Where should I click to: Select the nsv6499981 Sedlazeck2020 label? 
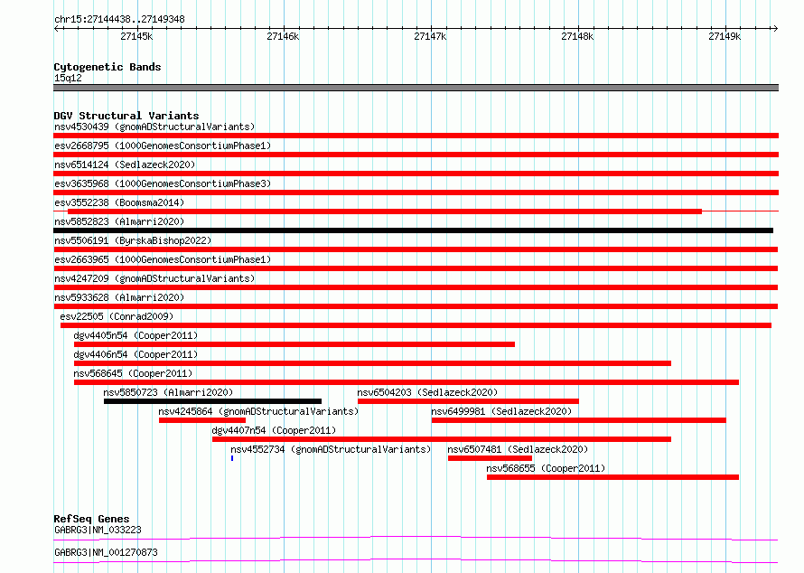[x=501, y=411]
